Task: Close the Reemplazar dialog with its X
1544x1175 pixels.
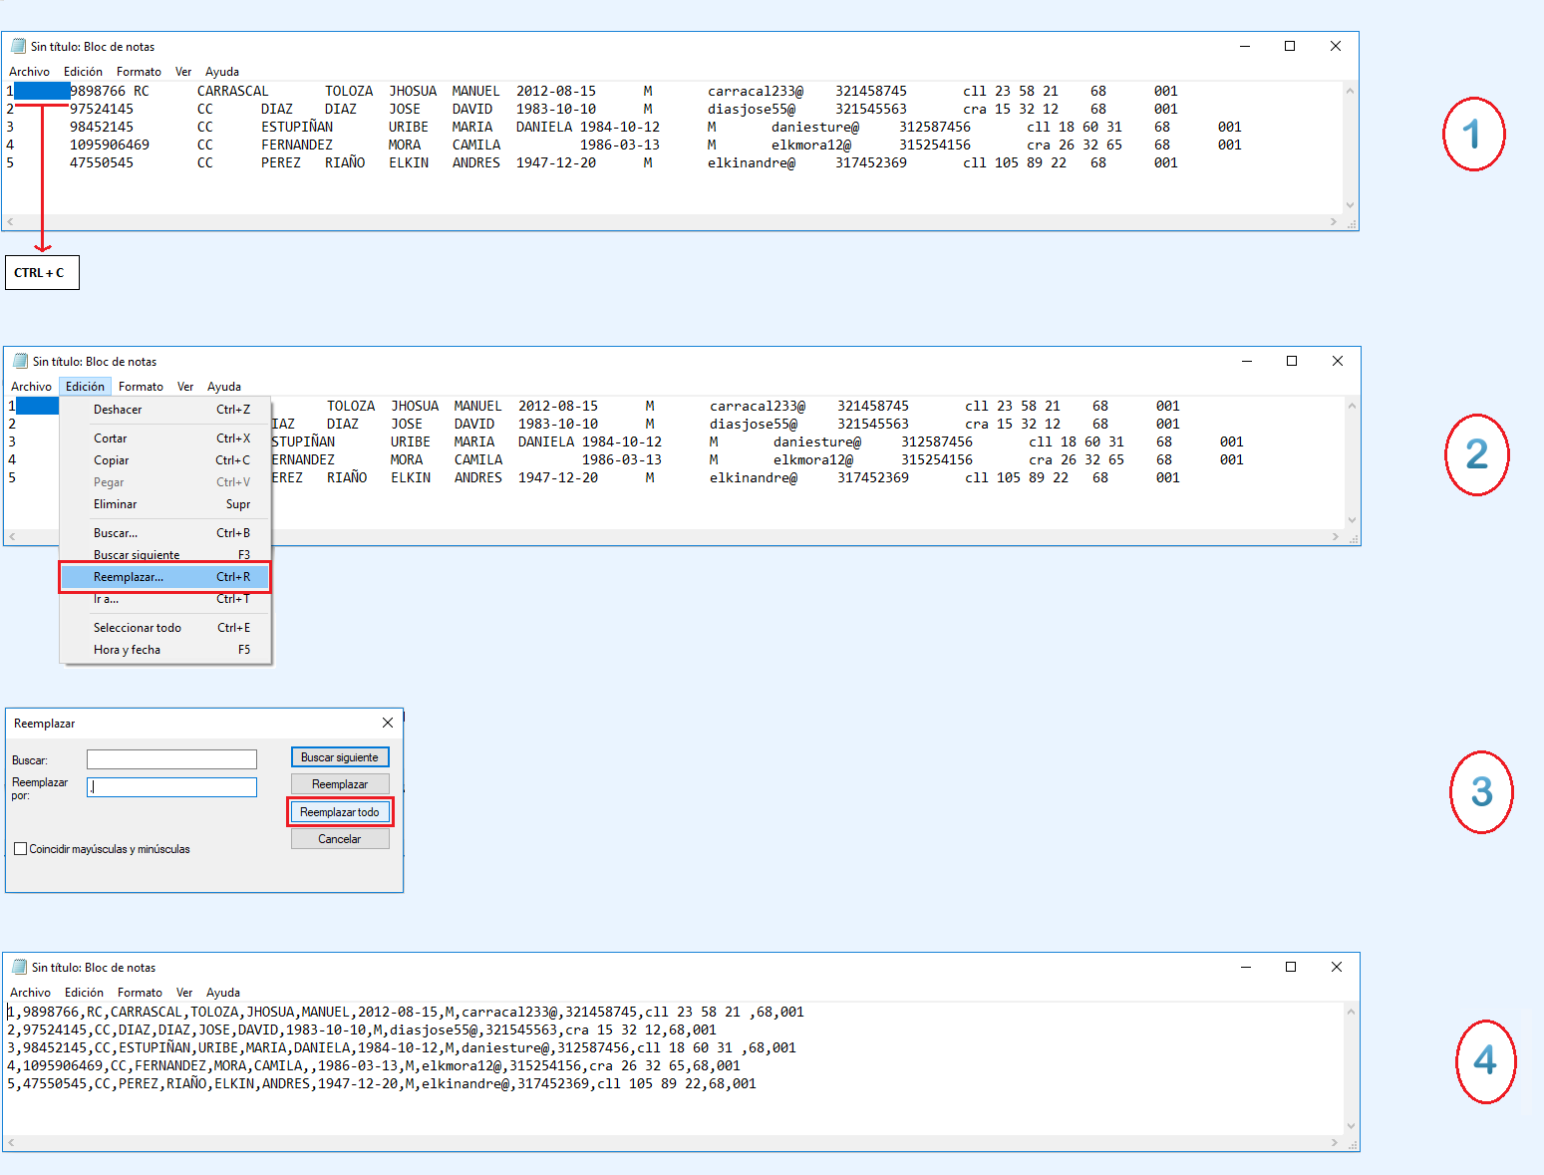Action: (x=388, y=723)
